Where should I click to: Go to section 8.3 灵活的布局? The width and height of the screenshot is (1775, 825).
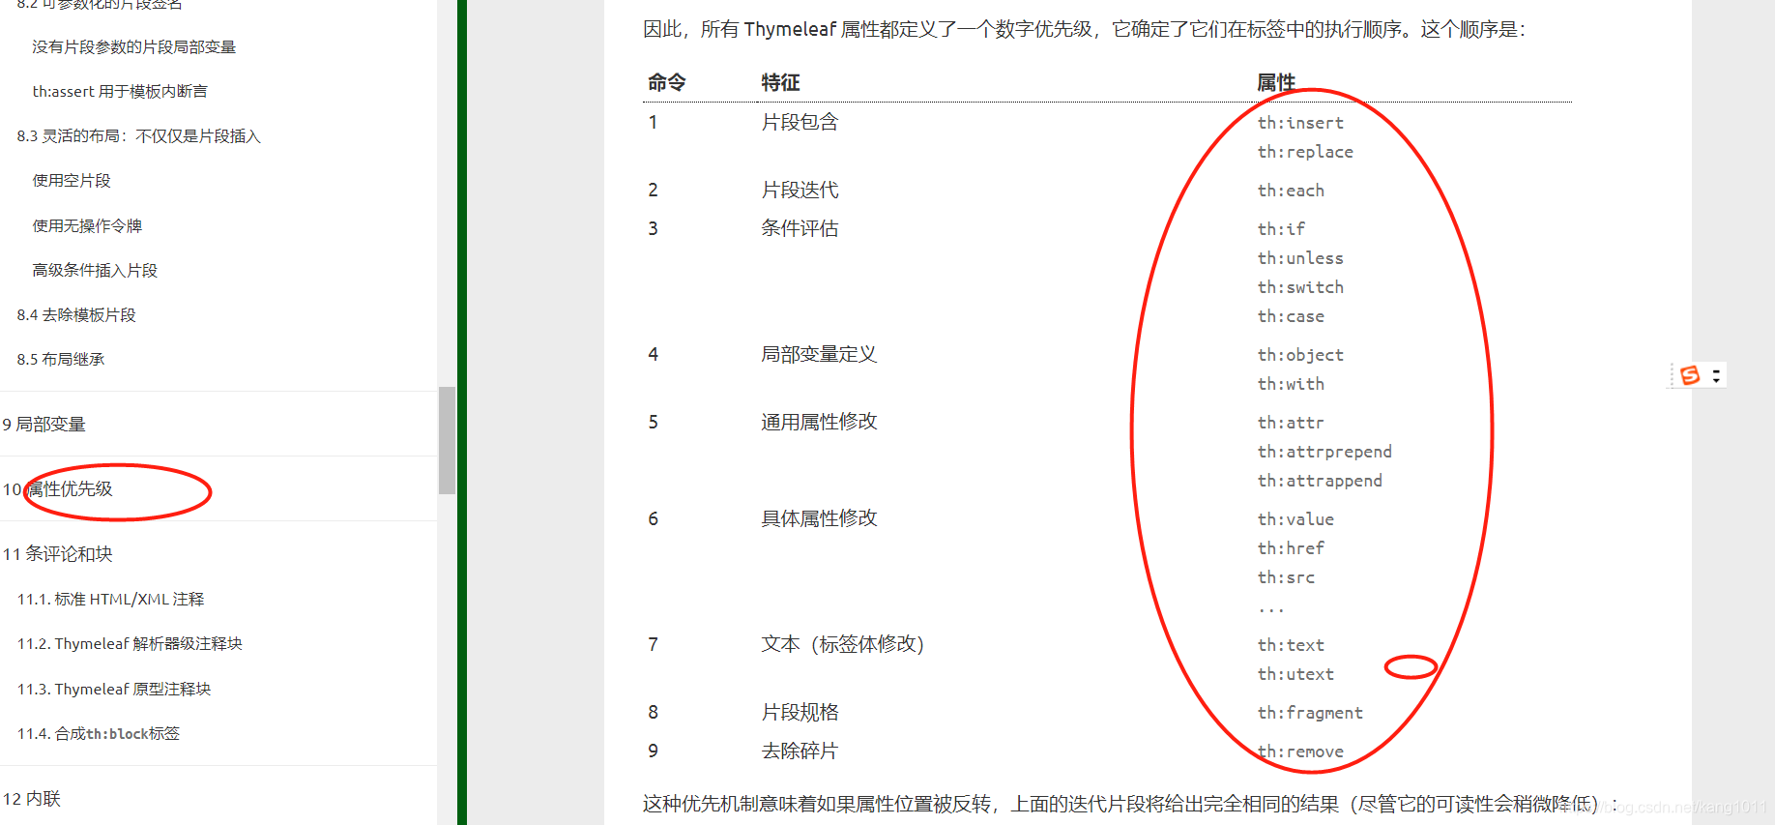139,135
